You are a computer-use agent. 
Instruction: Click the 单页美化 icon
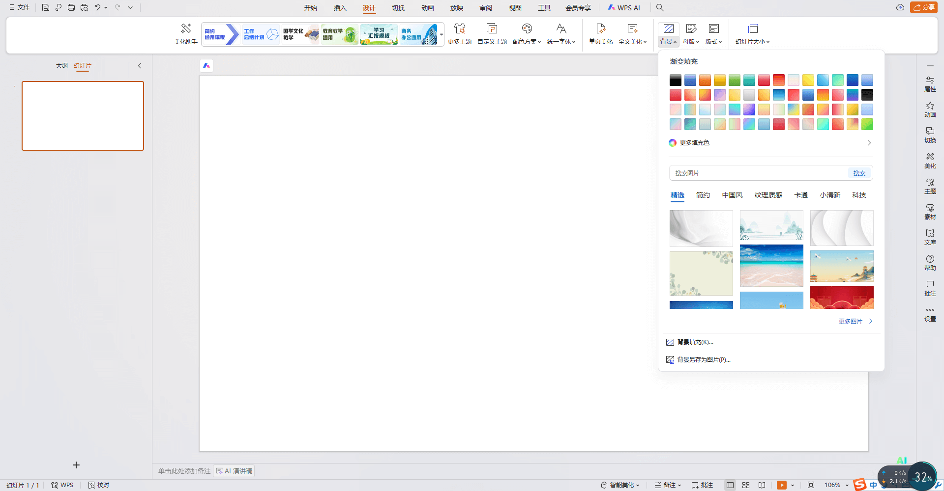600,29
